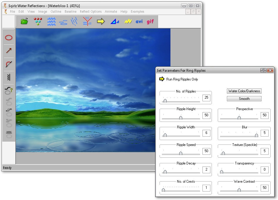Open an image with the green folder icon

(24, 21)
